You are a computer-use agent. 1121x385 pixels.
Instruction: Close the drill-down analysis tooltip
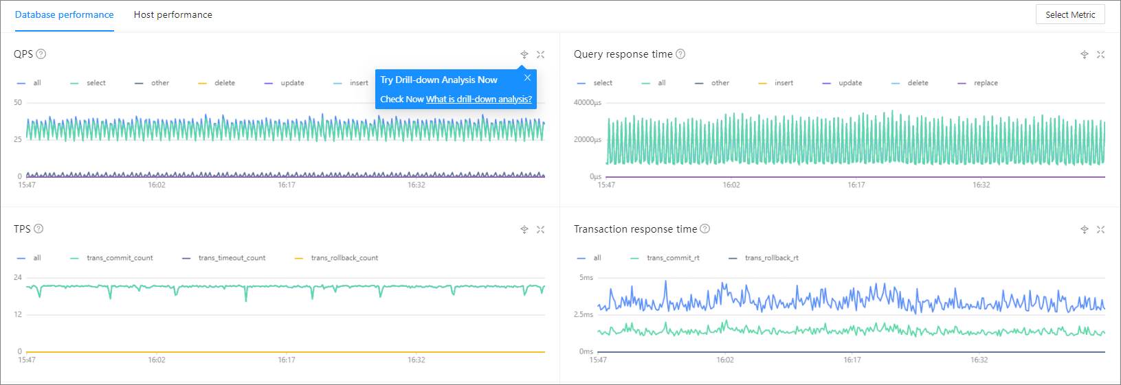527,78
